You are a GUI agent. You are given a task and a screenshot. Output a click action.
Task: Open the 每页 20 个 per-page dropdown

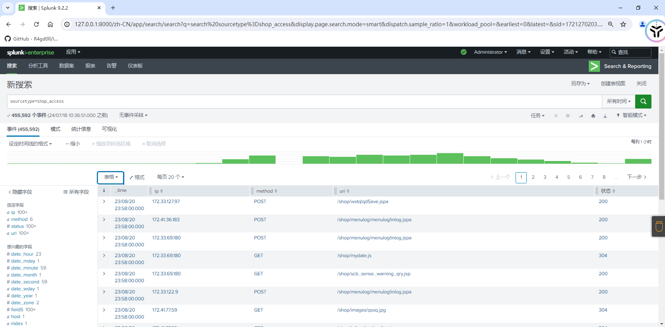[x=170, y=177]
